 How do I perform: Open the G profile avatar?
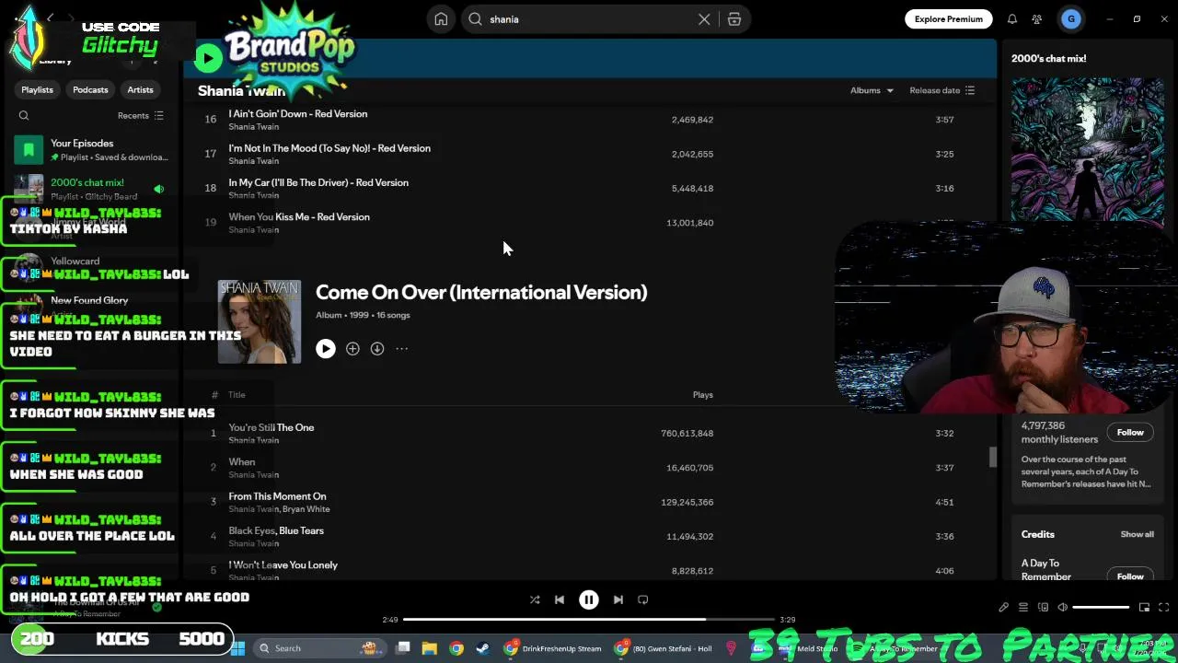(1071, 19)
